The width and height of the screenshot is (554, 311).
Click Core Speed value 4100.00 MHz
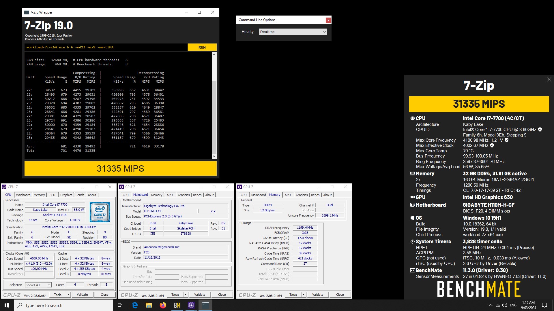[39, 259]
